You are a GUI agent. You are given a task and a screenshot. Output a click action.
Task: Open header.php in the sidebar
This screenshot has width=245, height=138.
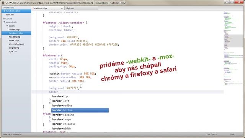coord(15,37)
